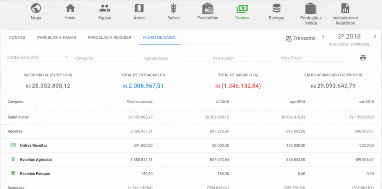Click the Fornecedor filter field
This screenshot has height=189, width=382.
click(244, 58)
